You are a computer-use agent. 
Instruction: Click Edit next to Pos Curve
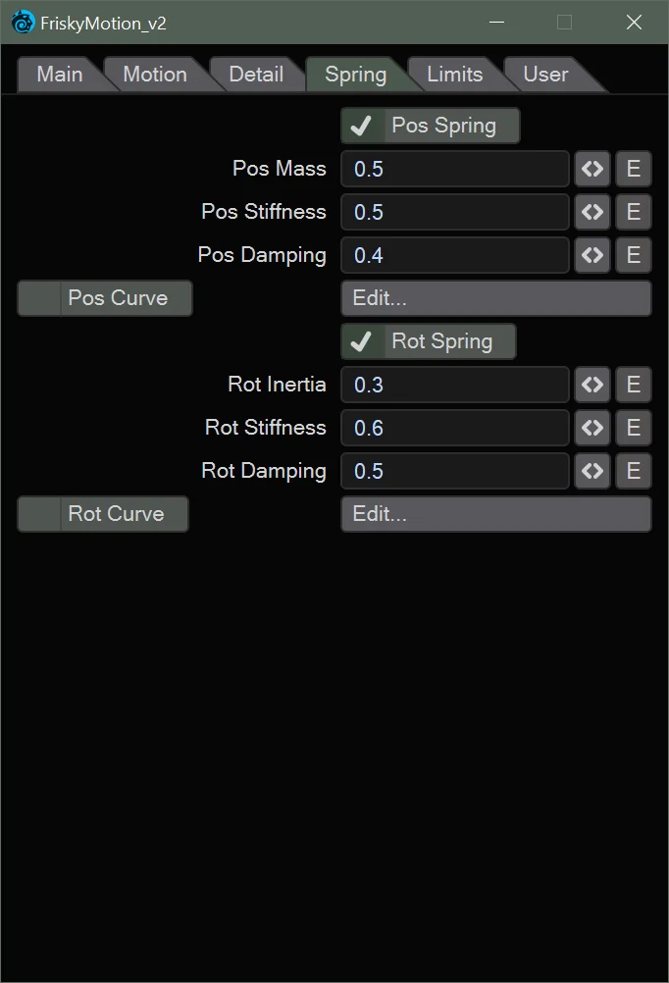[495, 298]
